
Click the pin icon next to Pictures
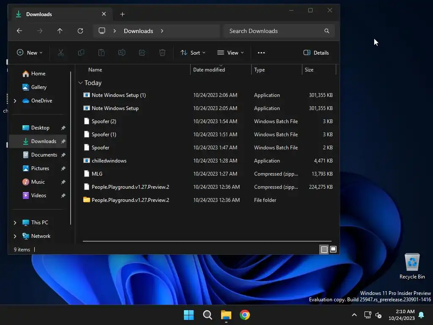click(63, 168)
